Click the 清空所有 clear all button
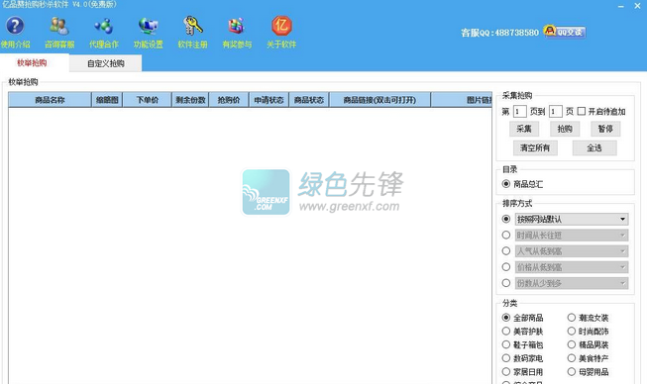Image resolution: width=647 pixels, height=384 pixels. [x=535, y=147]
